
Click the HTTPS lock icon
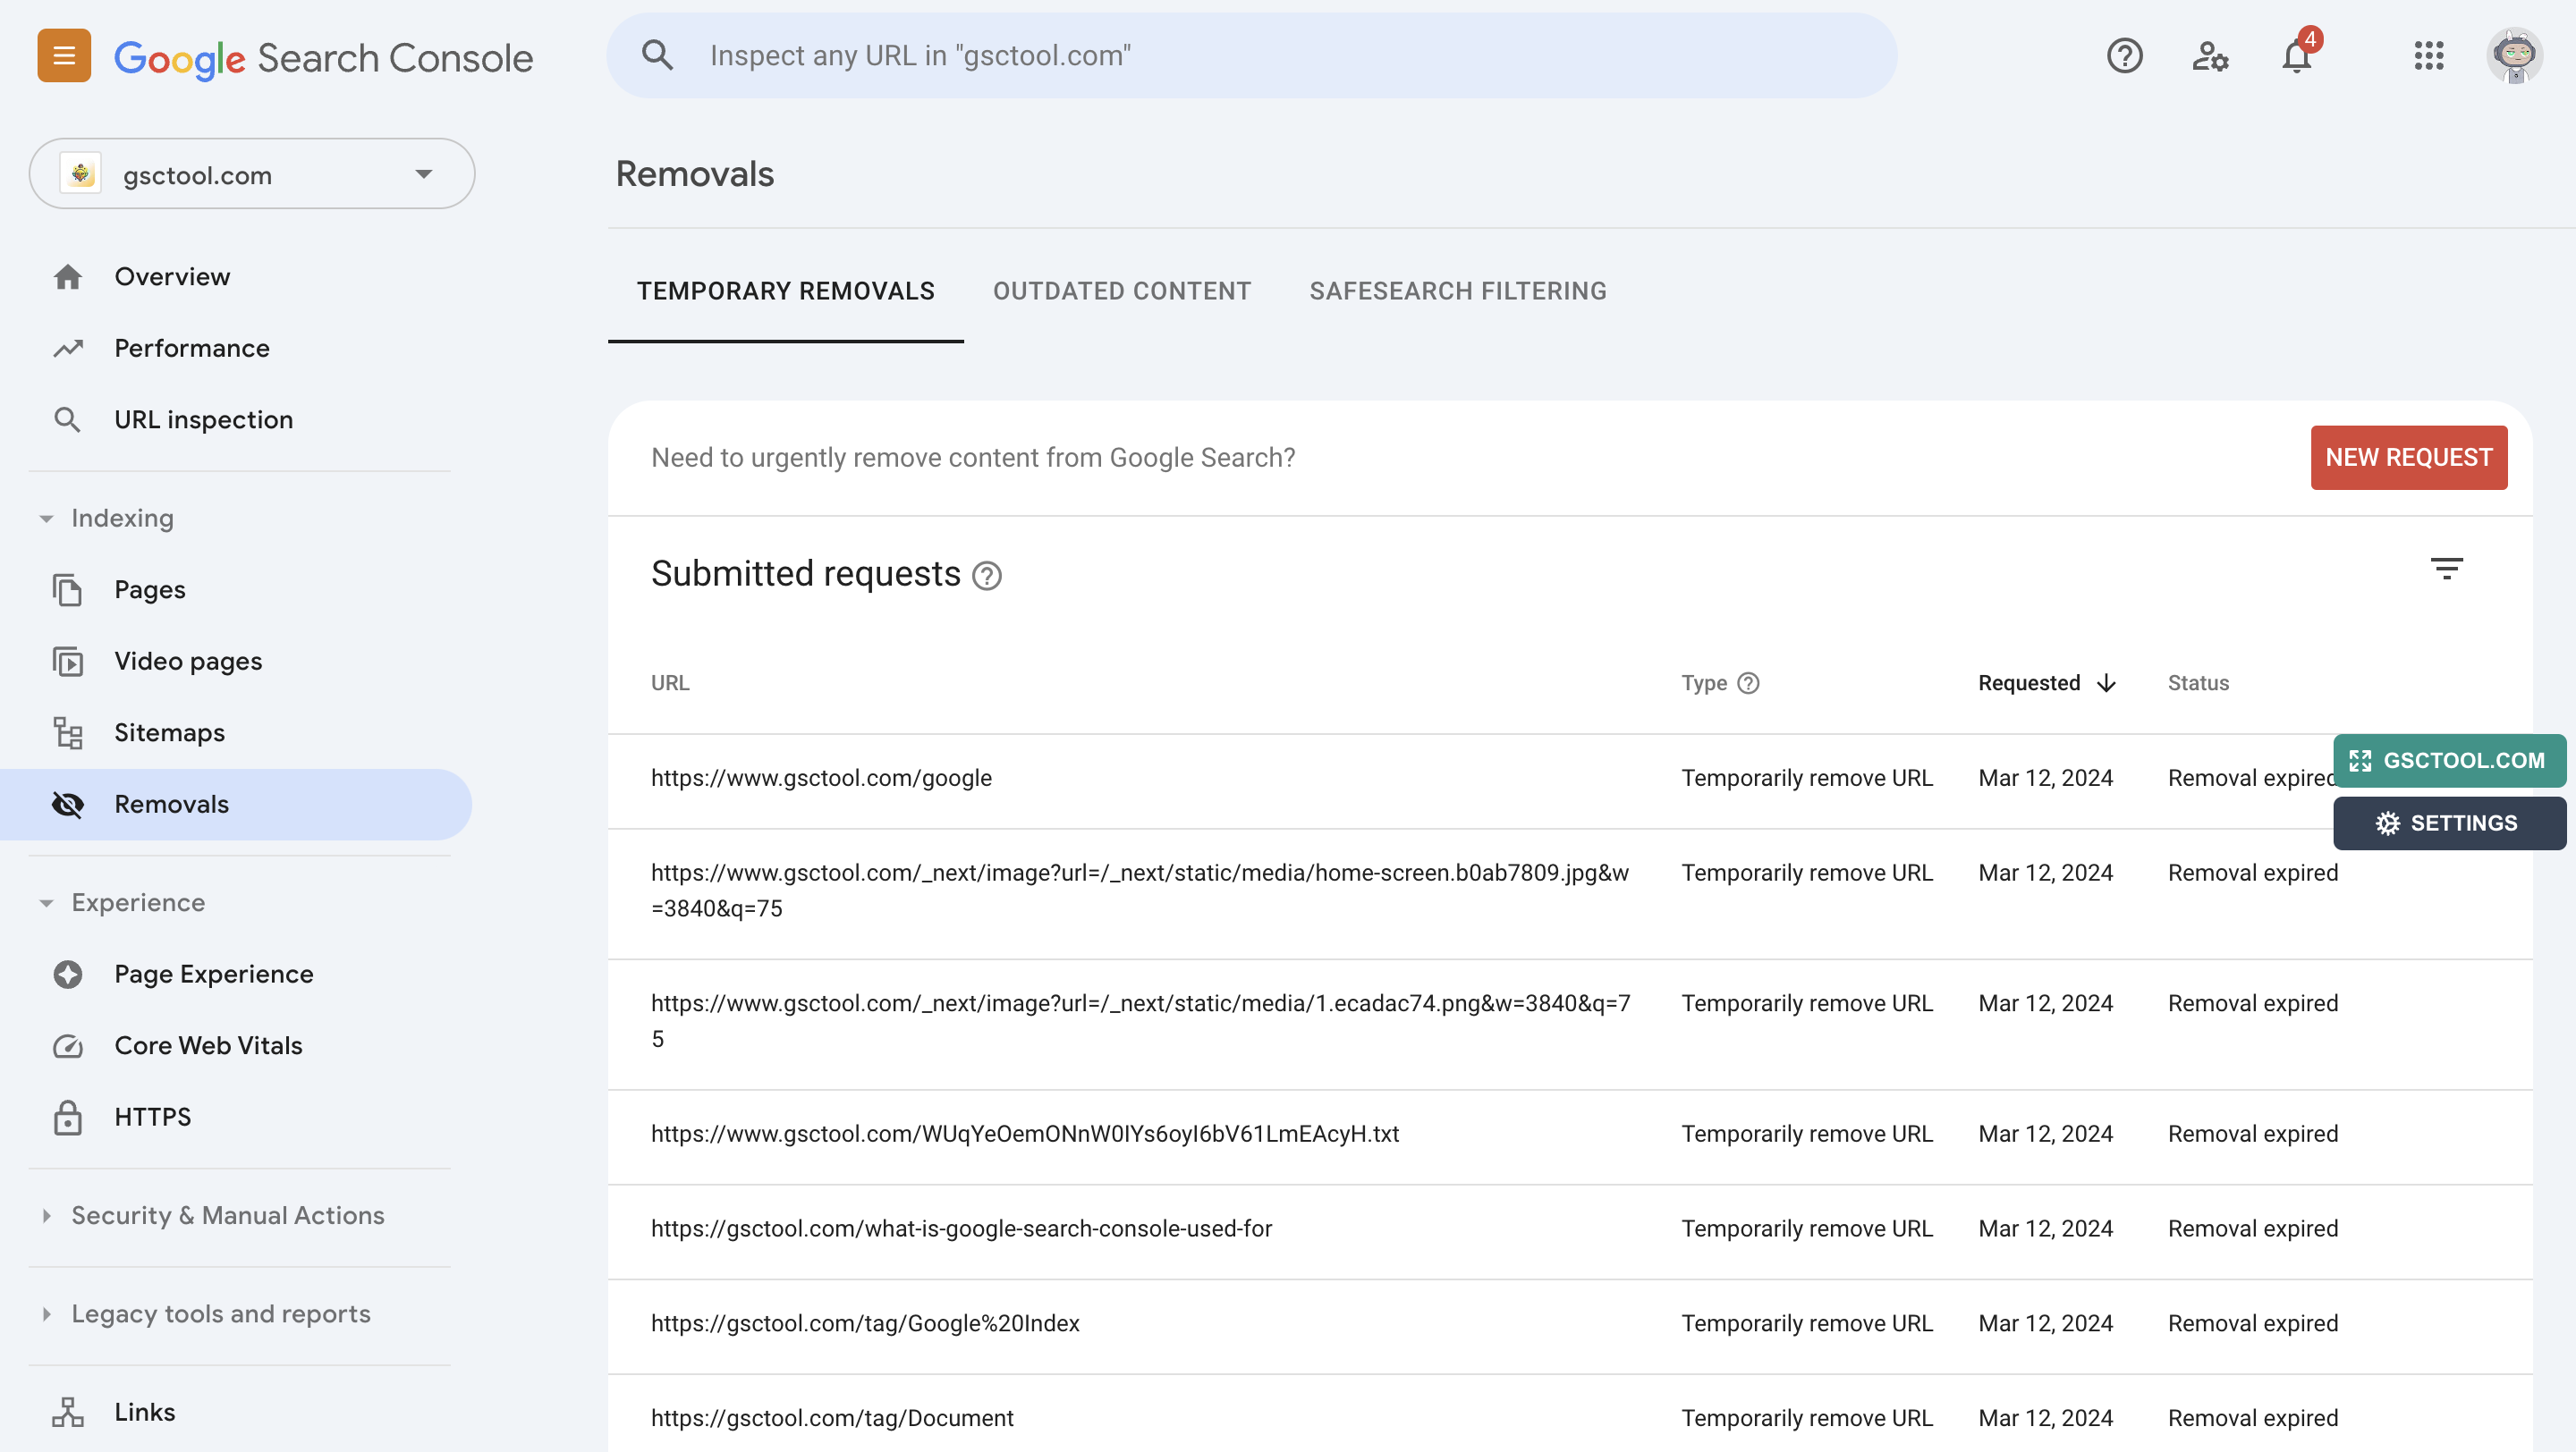[67, 1118]
